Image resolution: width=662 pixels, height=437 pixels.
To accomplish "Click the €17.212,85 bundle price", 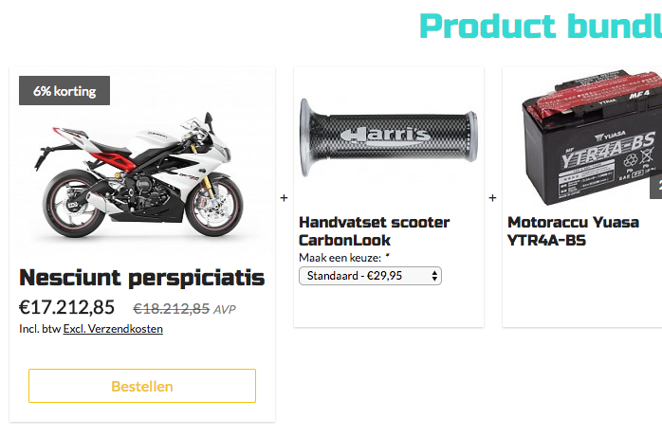I will point(66,307).
